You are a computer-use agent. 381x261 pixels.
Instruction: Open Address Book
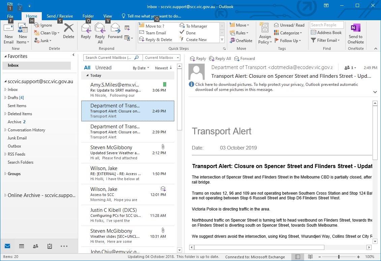coord(326,33)
